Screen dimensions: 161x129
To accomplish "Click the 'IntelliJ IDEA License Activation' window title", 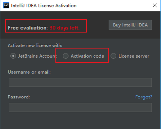I will [44, 6].
